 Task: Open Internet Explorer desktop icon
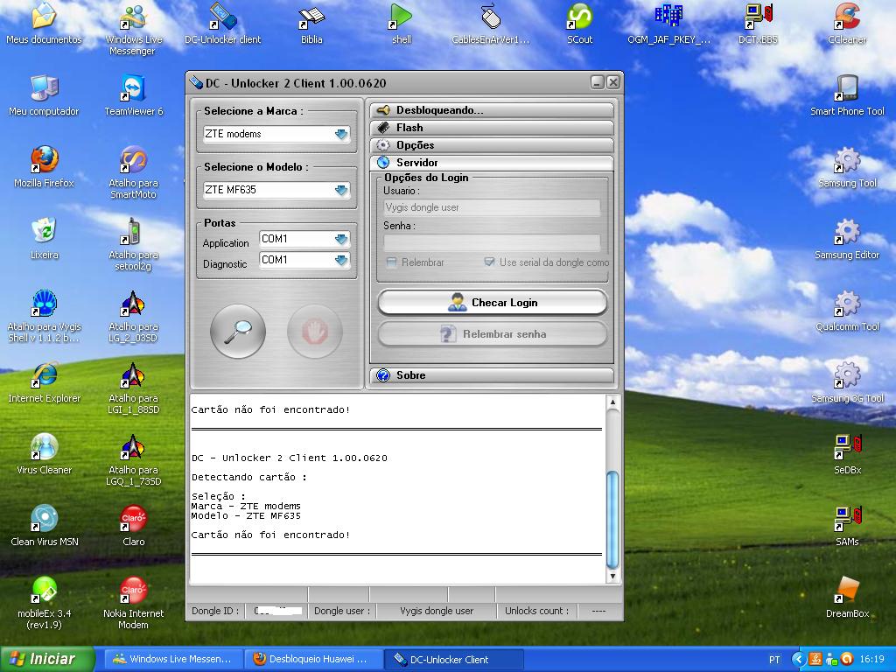point(44,383)
